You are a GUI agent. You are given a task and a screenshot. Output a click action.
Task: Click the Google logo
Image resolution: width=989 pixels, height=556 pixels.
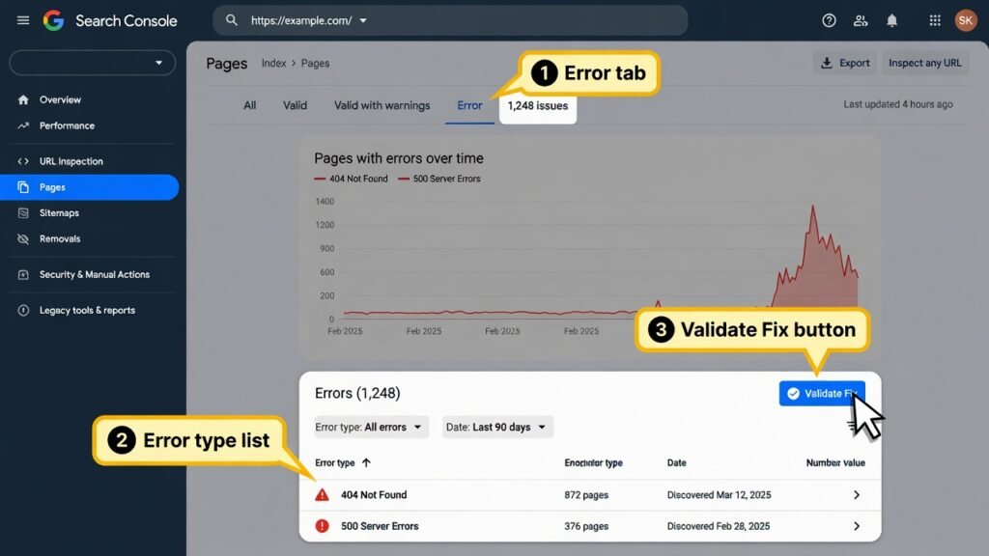(54, 21)
